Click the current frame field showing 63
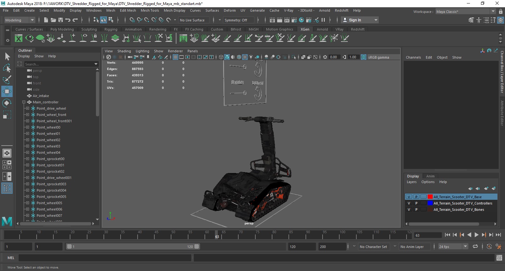This screenshot has height=271, width=505. coord(427,235)
